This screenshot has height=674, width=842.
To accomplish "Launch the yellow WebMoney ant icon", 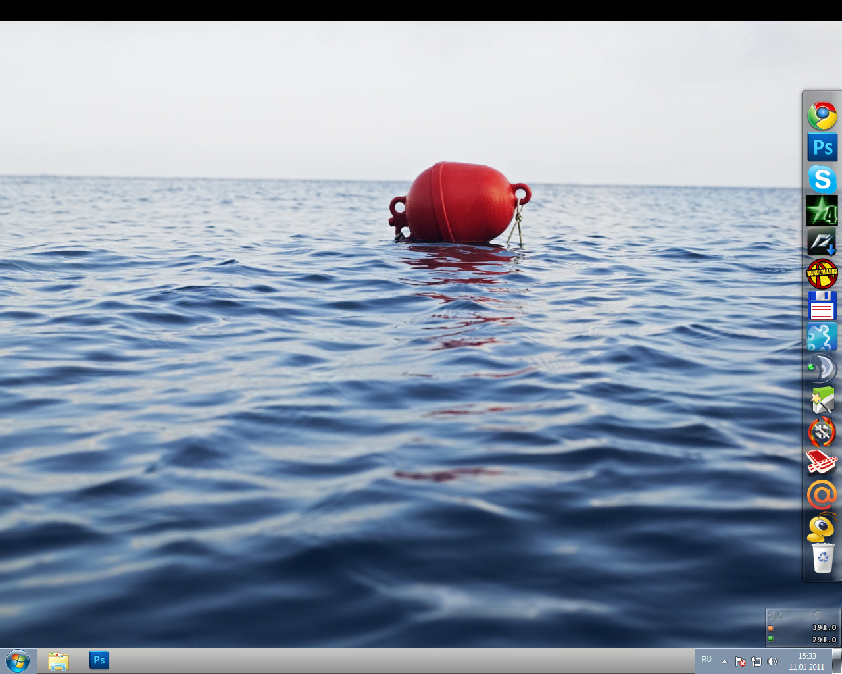I will coord(822,527).
